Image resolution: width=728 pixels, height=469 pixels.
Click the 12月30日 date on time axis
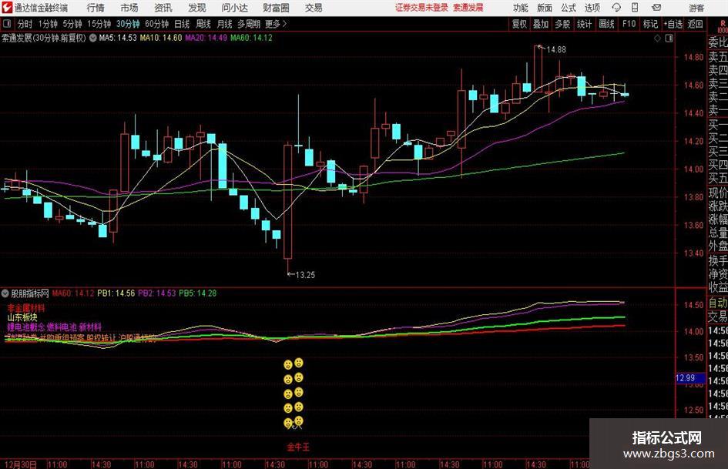[20, 464]
